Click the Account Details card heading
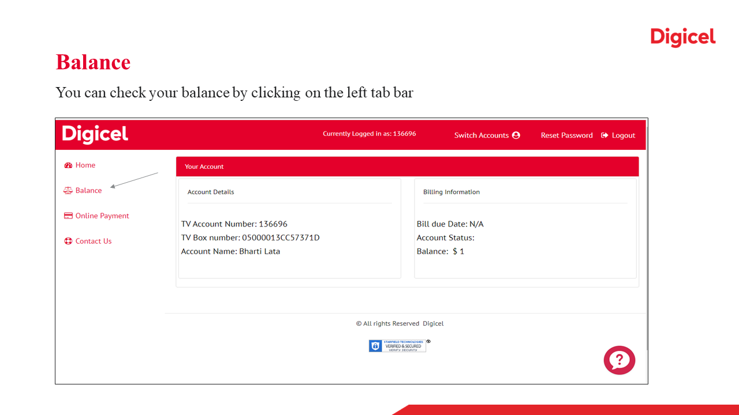Viewport: 739px width, 415px height. click(211, 192)
